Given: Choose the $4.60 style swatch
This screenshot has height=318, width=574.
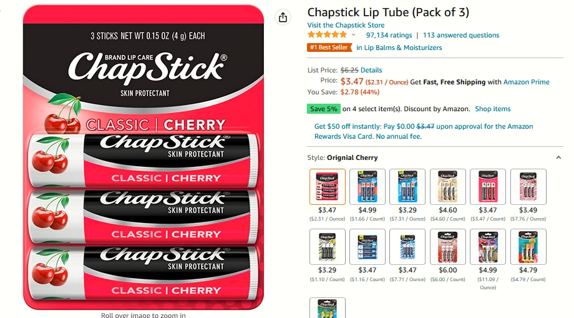Looking at the screenshot, I should tap(448, 187).
